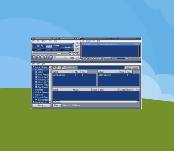Image resolution: width=174 pixels, height=151 pixels.
Task: Skip to the next track
Action: click(x=51, y=57)
